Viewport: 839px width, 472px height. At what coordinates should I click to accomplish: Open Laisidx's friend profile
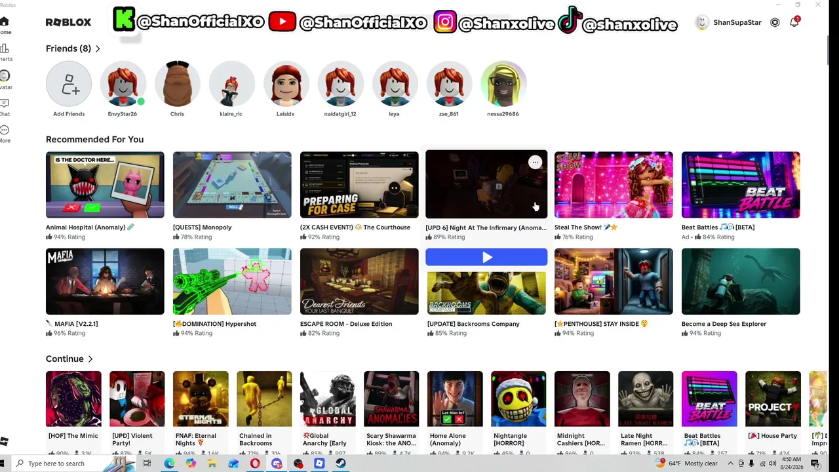click(x=286, y=84)
